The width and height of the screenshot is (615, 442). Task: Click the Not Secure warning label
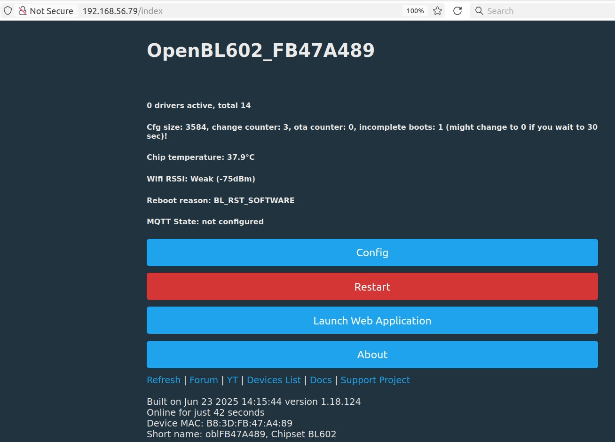tap(52, 10)
